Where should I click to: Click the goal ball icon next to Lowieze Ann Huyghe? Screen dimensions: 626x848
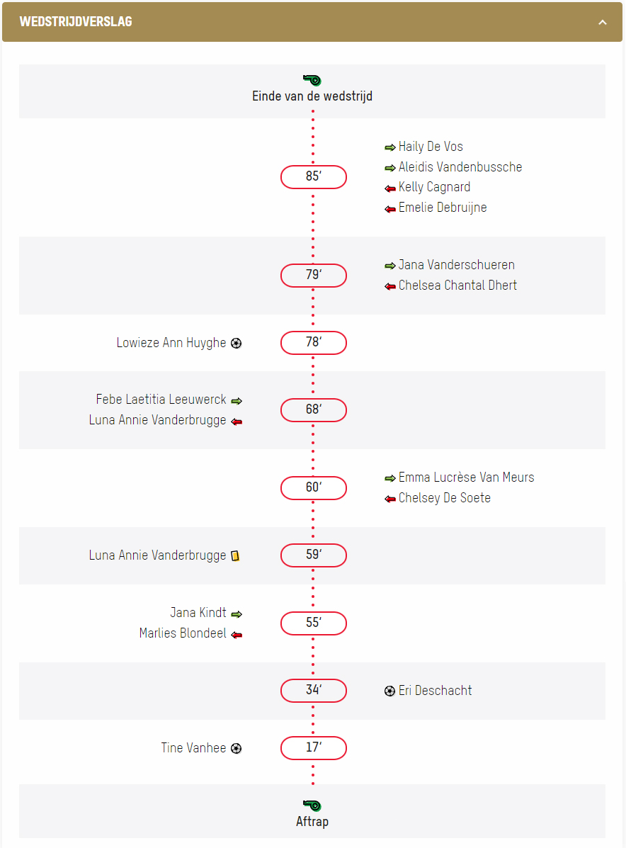tap(237, 343)
